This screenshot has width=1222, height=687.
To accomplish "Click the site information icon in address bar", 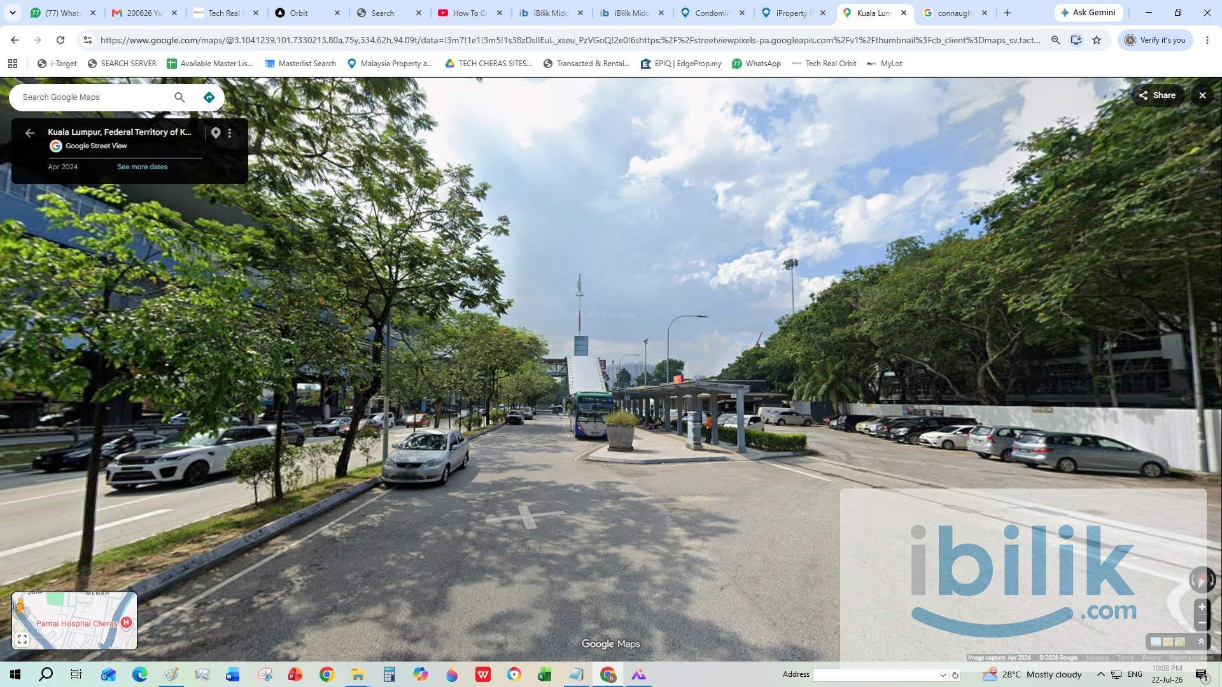I will point(88,40).
